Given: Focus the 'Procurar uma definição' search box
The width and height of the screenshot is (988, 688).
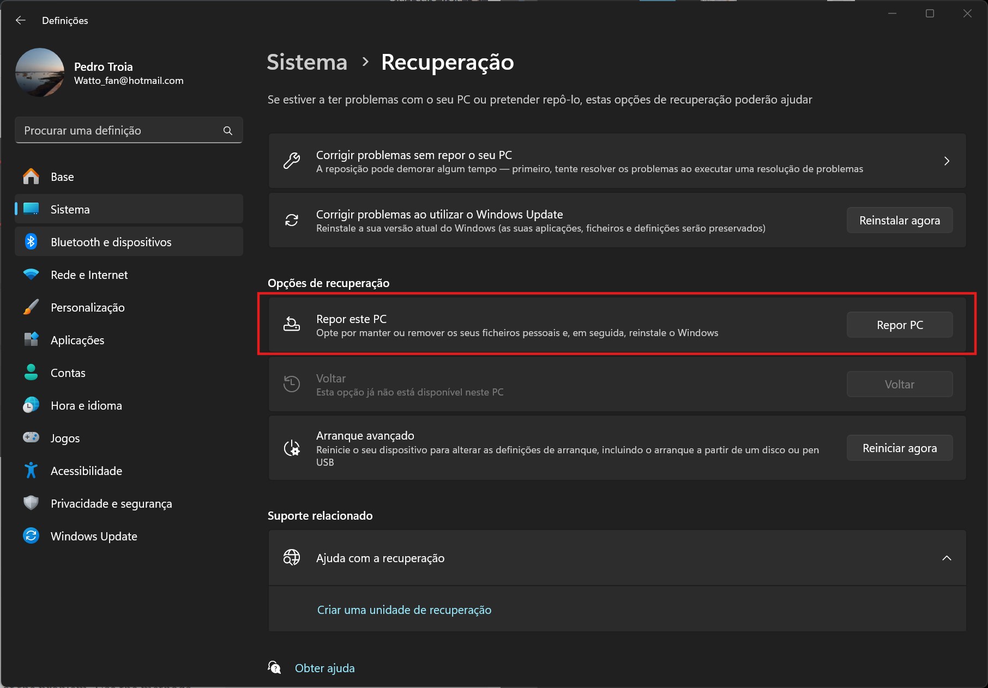Looking at the screenshot, I should tap(129, 131).
